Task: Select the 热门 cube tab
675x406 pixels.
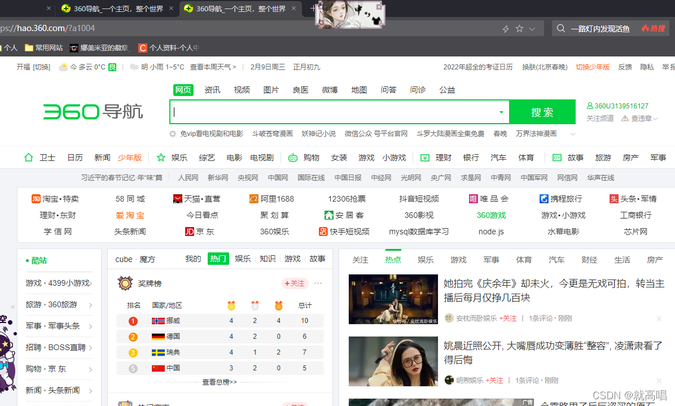Action: pyautogui.click(x=218, y=259)
